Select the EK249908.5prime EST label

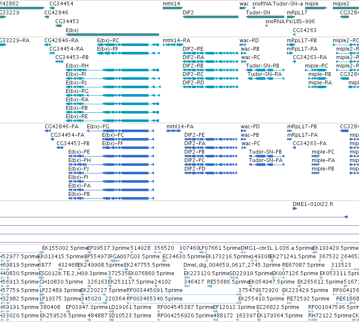tap(100, 265)
